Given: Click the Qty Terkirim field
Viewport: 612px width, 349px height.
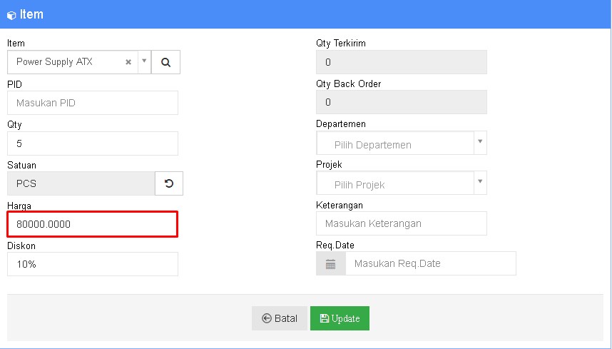Looking at the screenshot, I should click(401, 62).
